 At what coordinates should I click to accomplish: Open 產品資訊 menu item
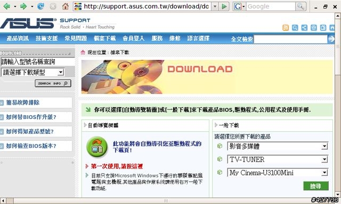(x=18, y=38)
